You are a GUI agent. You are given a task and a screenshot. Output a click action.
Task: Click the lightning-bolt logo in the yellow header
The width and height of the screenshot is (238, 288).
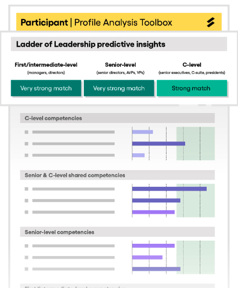[211, 23]
